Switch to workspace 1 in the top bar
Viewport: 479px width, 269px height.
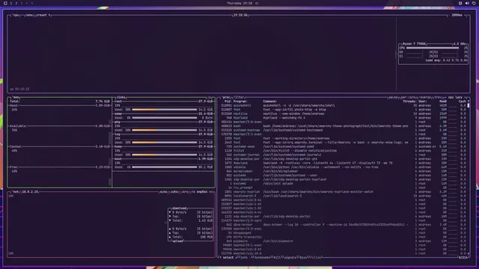(x=11, y=3)
